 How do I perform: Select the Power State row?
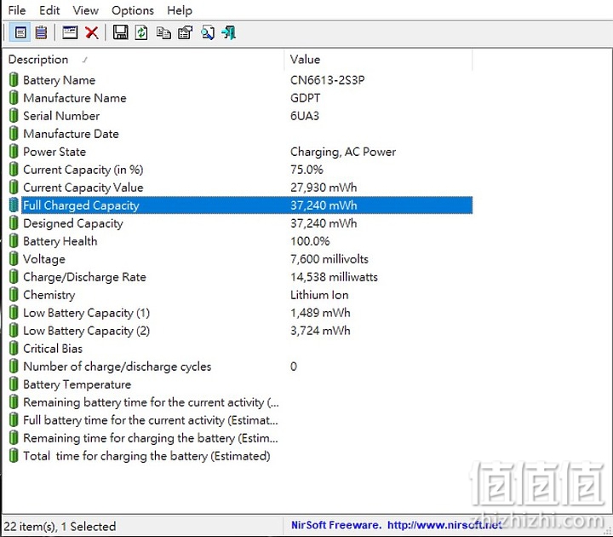tap(241, 152)
